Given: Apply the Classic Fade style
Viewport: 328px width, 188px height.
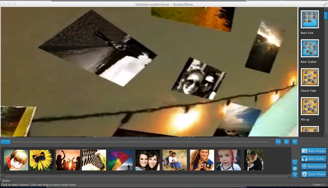Looking at the screenshot, I should click(309, 77).
